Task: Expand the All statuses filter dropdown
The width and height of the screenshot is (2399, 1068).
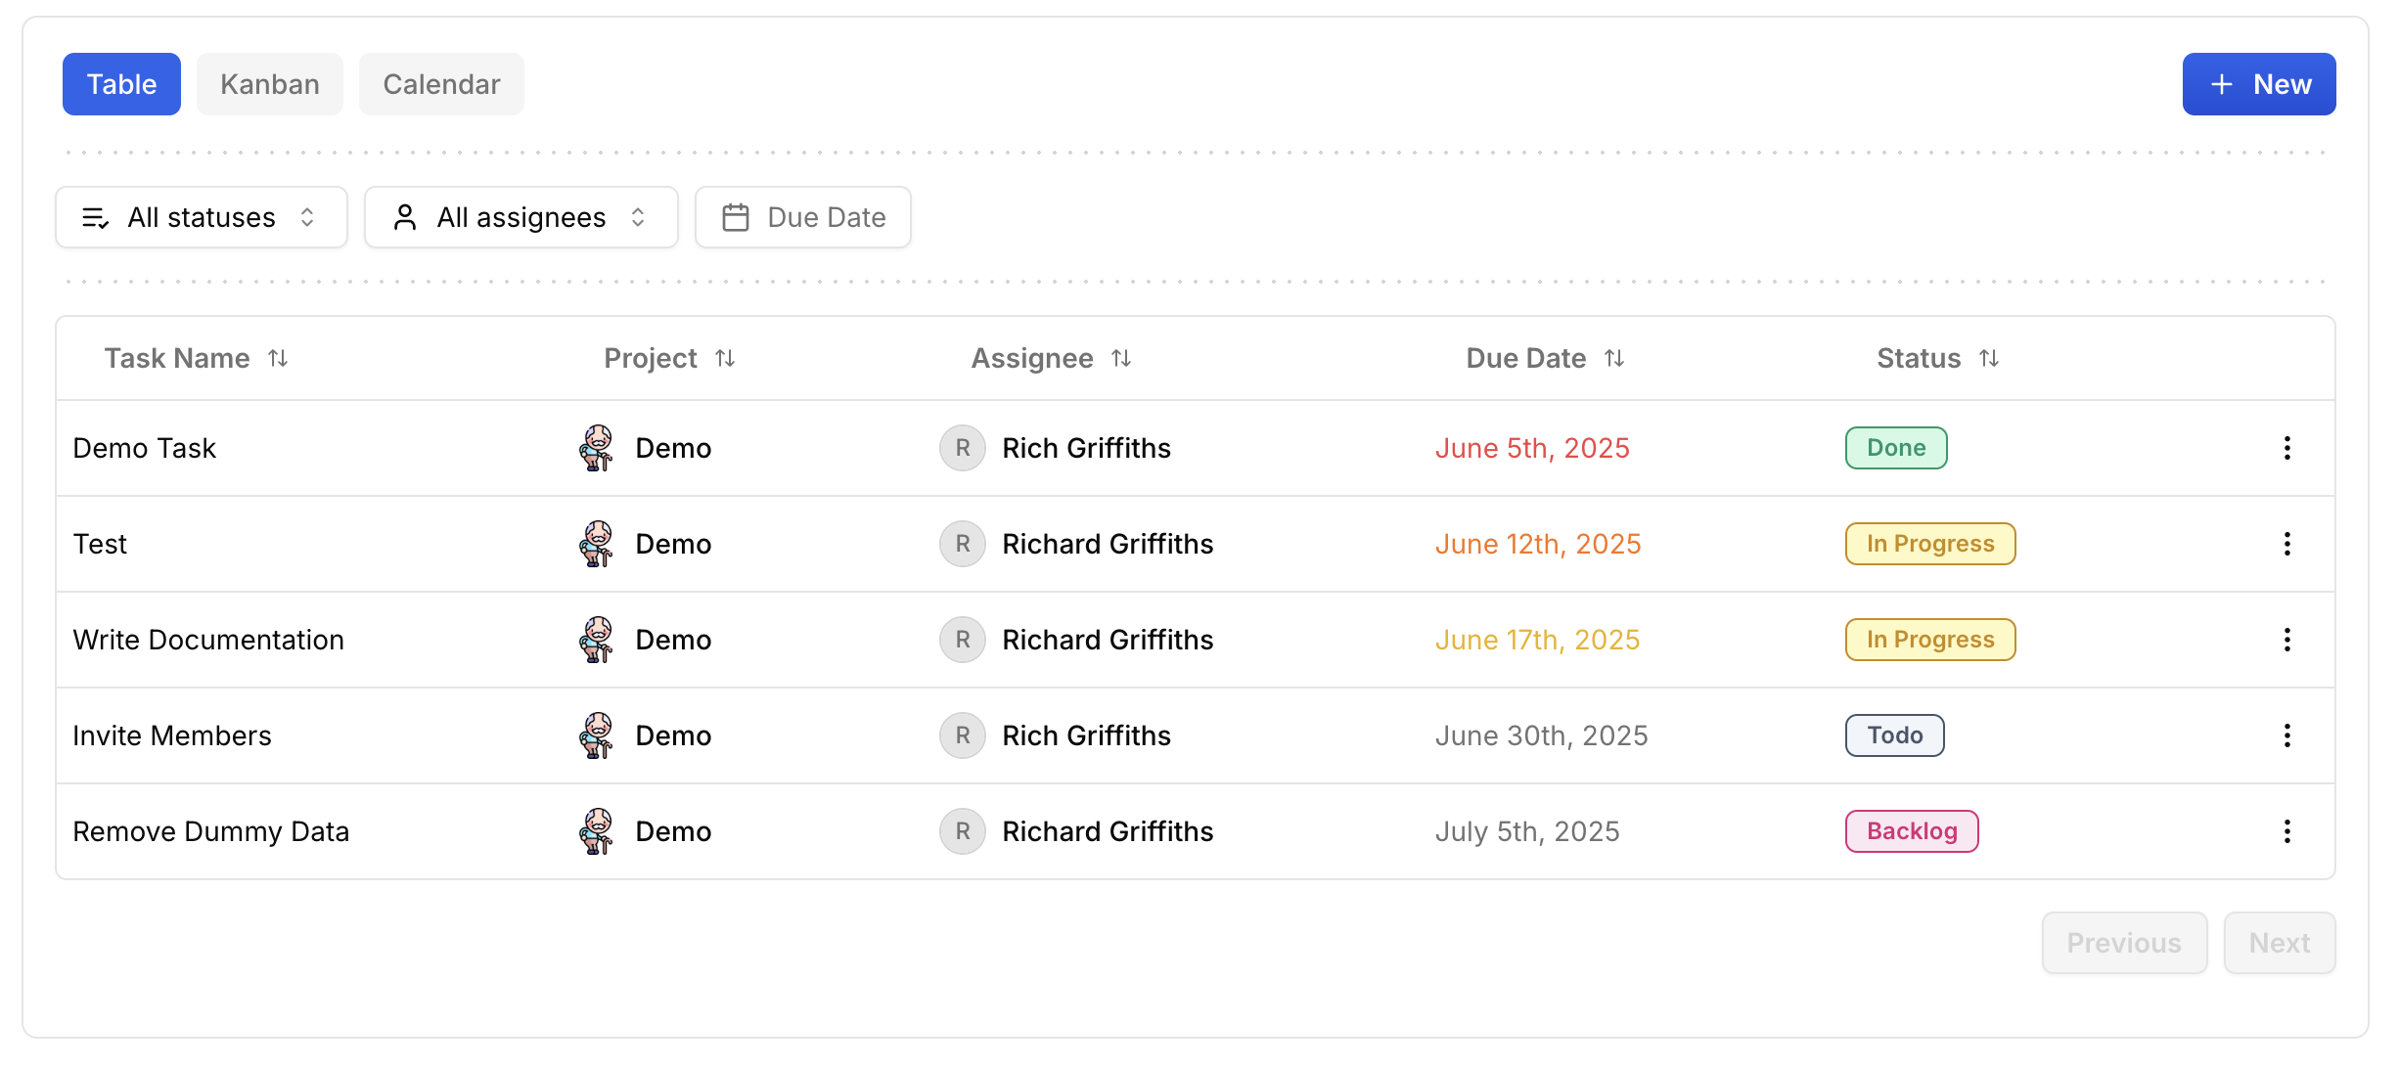Action: (202, 217)
